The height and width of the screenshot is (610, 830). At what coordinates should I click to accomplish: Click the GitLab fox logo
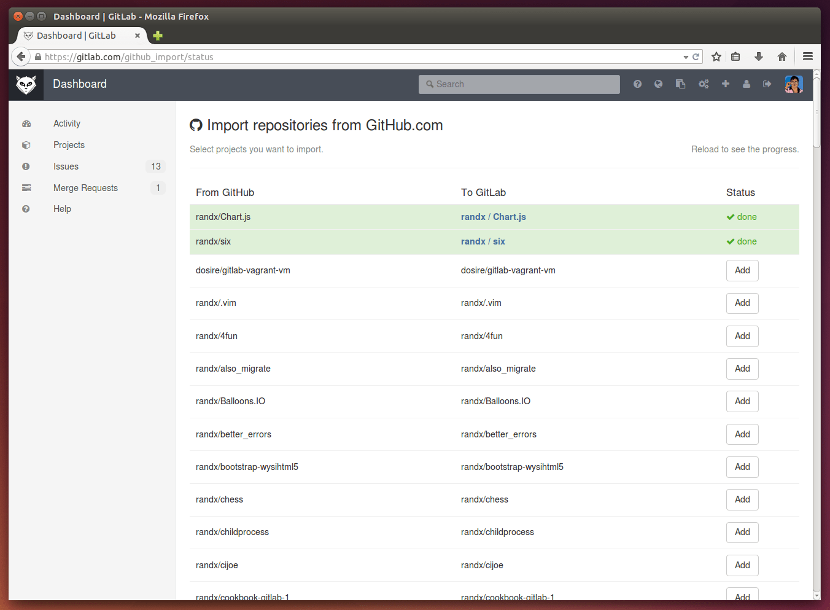tap(26, 85)
